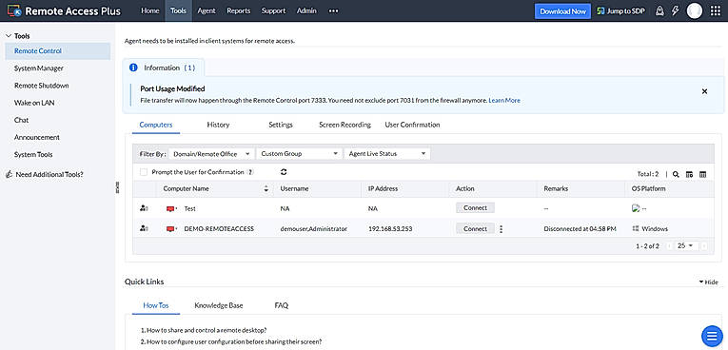Open Remote Shutdown in the sidebar

pyautogui.click(x=41, y=86)
